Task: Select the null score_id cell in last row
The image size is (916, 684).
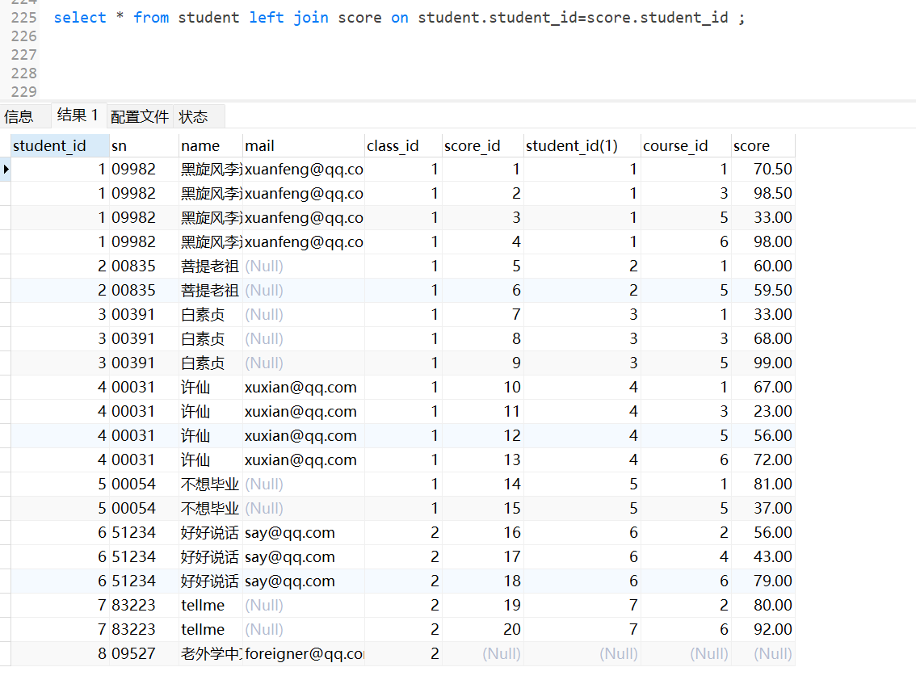Action: (x=482, y=653)
